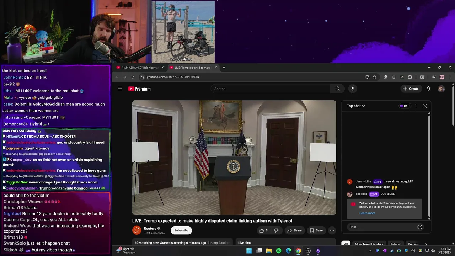Screen dimensions: 455x256
Task: Click the install app icon in address bar
Action: [x=367, y=77]
